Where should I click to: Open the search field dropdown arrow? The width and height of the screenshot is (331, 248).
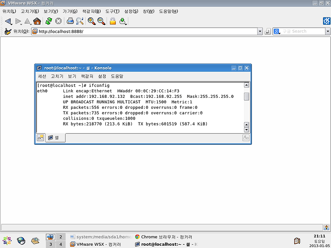[x=328, y=31]
